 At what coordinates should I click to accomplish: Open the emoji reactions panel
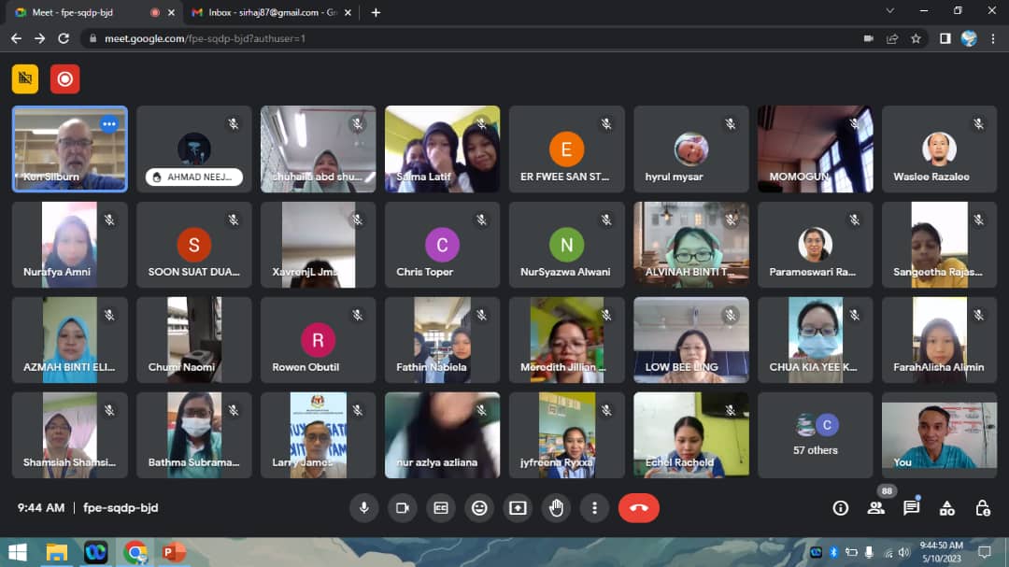(x=479, y=508)
